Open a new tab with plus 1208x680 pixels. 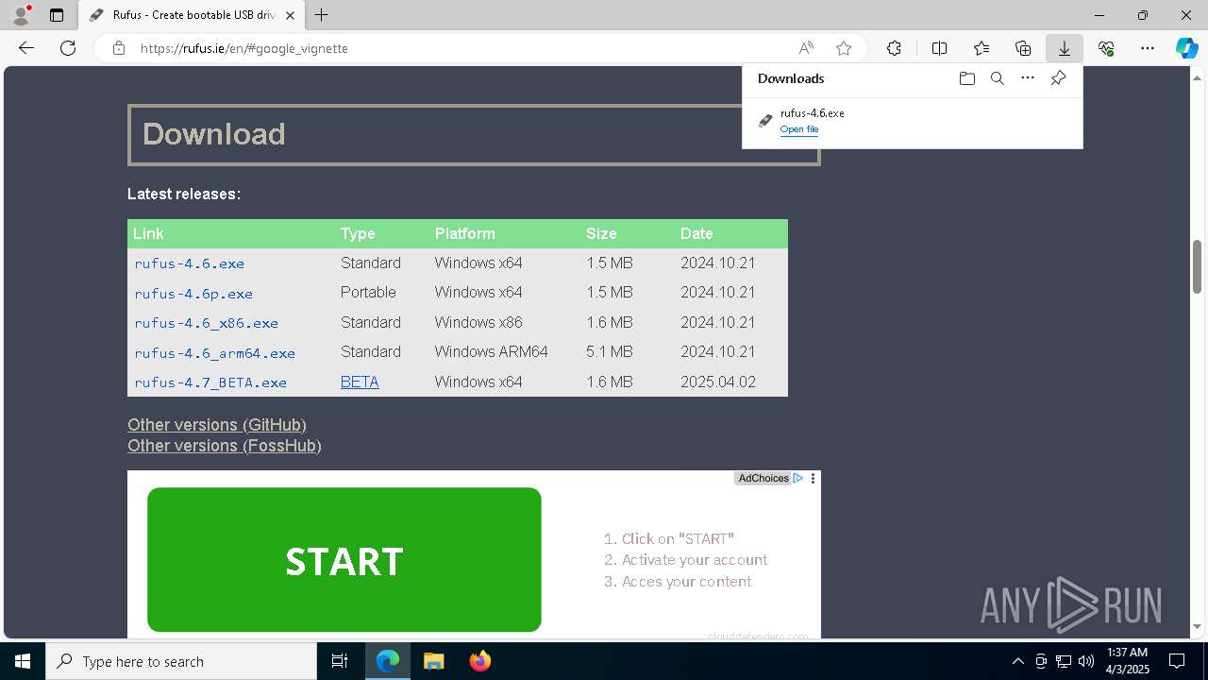tap(321, 15)
